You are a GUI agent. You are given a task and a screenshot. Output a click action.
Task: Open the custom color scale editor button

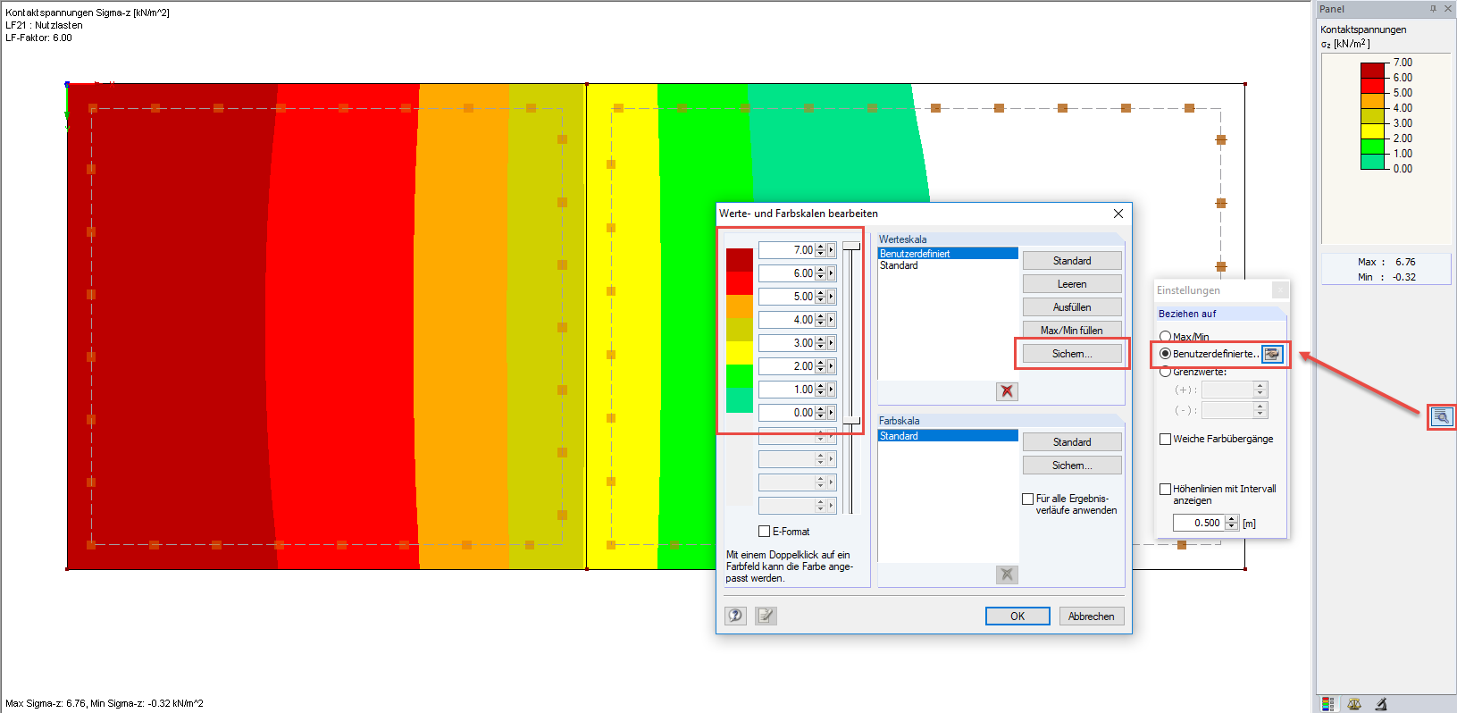pyautogui.click(x=1272, y=354)
